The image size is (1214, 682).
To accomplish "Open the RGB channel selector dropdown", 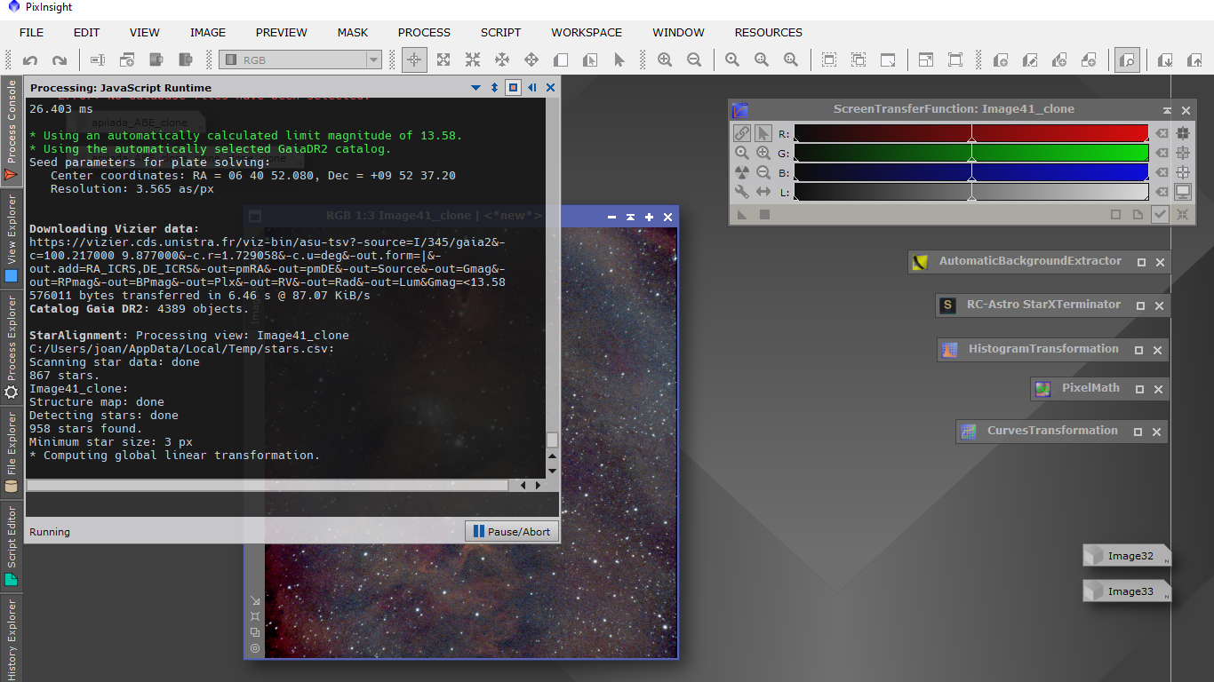I will (x=300, y=60).
